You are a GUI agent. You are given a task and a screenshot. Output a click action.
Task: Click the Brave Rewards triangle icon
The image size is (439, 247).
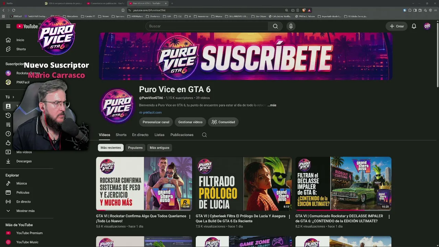pyautogui.click(x=309, y=10)
